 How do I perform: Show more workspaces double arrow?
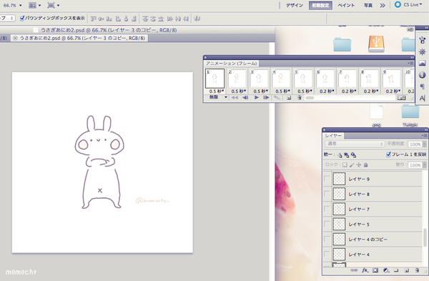click(x=383, y=5)
